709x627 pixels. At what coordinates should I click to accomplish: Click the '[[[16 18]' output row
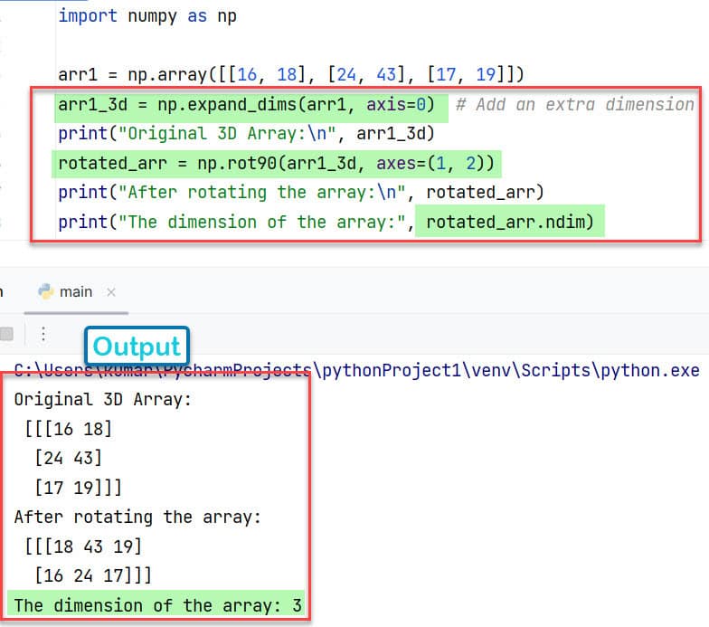click(68, 429)
